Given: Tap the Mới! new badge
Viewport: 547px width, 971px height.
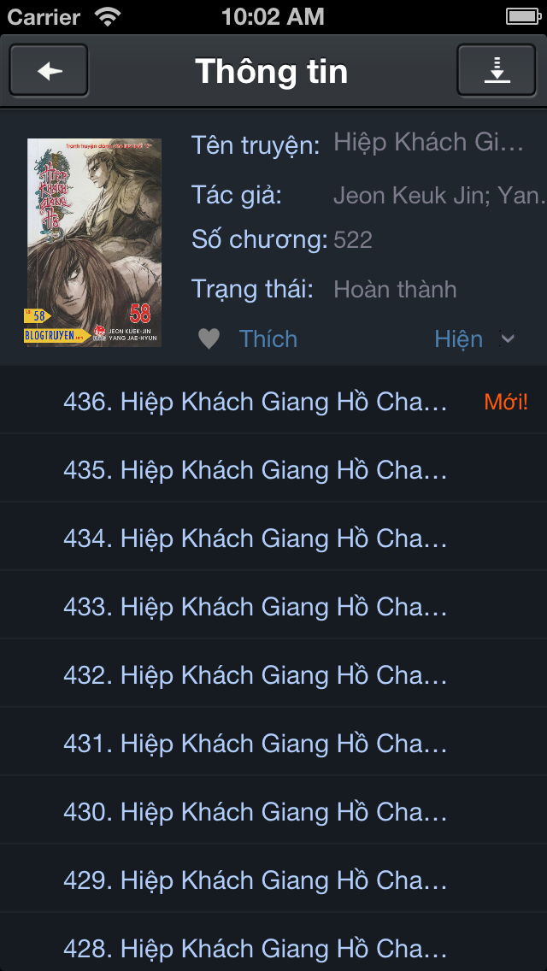Looking at the screenshot, I should click(506, 402).
